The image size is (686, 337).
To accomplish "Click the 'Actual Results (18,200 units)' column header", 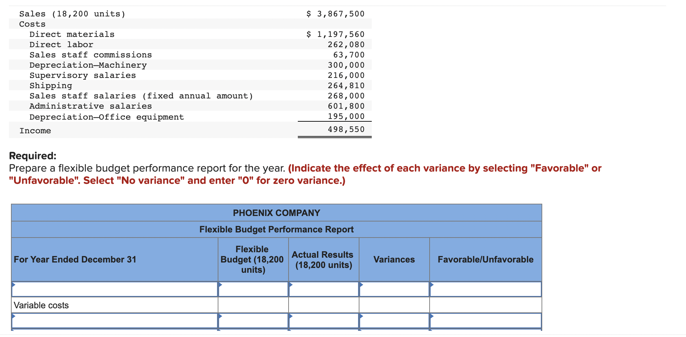I will pos(323,260).
